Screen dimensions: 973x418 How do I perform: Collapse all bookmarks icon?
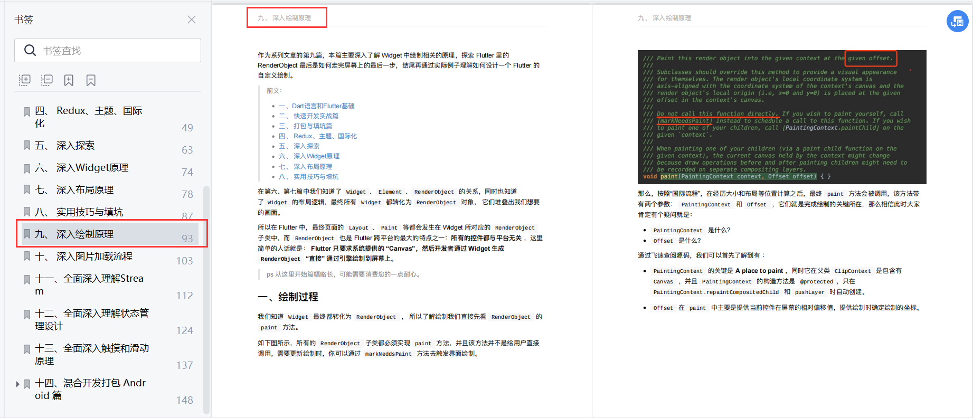(47, 80)
